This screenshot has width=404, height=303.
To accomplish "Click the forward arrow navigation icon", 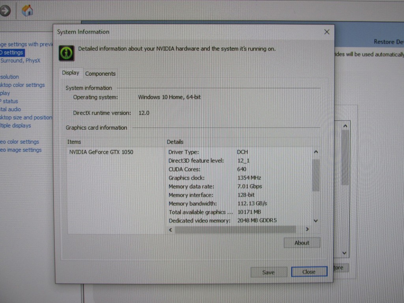I will [x=5, y=11].
